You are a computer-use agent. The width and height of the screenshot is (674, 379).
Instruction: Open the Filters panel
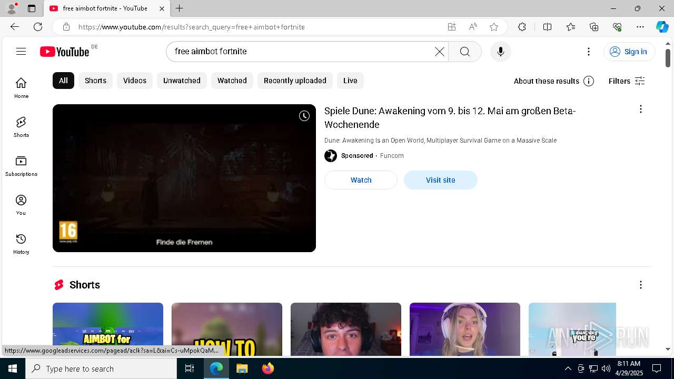(x=627, y=81)
